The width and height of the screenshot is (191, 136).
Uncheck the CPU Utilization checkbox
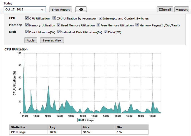[x=27, y=18]
